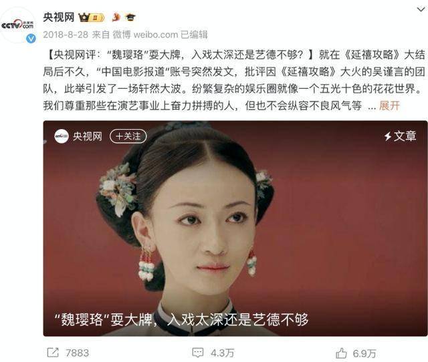428x362 pixels.
Task: Click the repost share icon
Action: coord(53,353)
